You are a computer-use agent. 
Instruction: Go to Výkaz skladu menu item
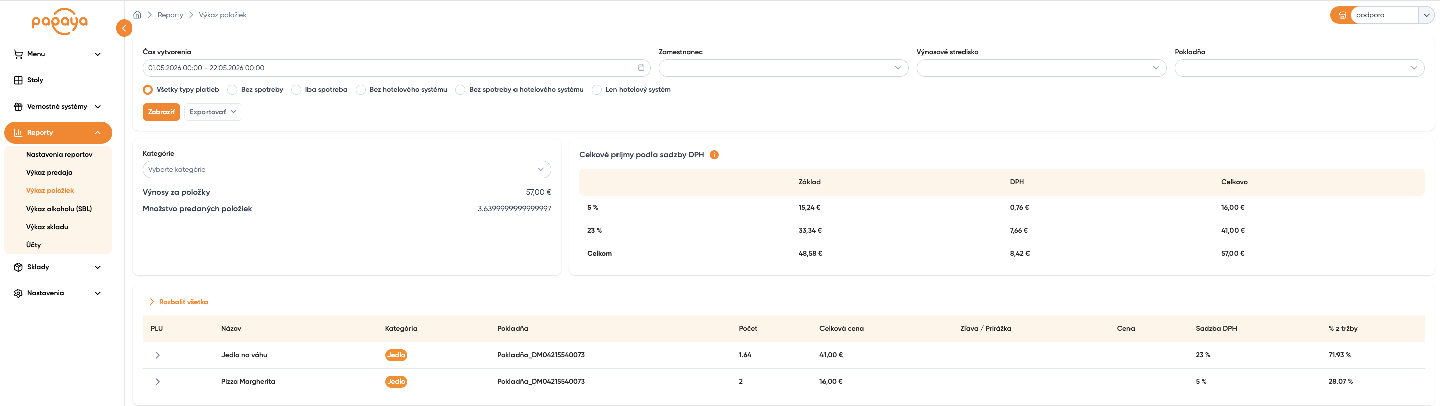click(x=47, y=227)
